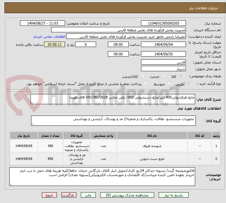Select the 'کالا' radio button
Image resolution: width=226 pixels, height=203 pixels.
point(181,76)
